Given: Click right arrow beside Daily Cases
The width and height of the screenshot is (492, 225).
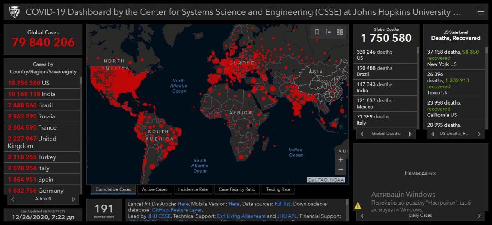Looking at the screenshot, I should tap(479, 216).
